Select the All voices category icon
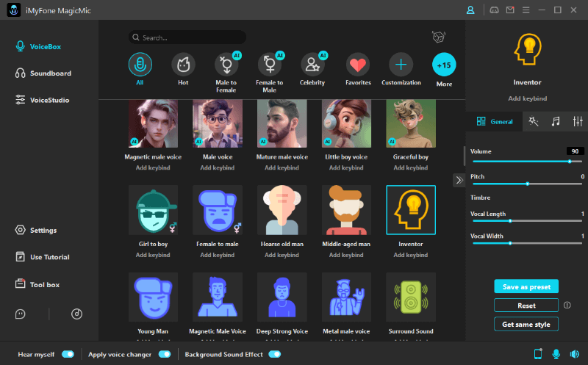The image size is (588, 365). [x=140, y=65]
